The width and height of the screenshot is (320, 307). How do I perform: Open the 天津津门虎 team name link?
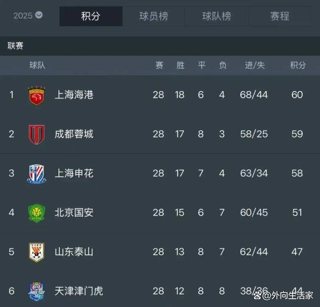(79, 291)
